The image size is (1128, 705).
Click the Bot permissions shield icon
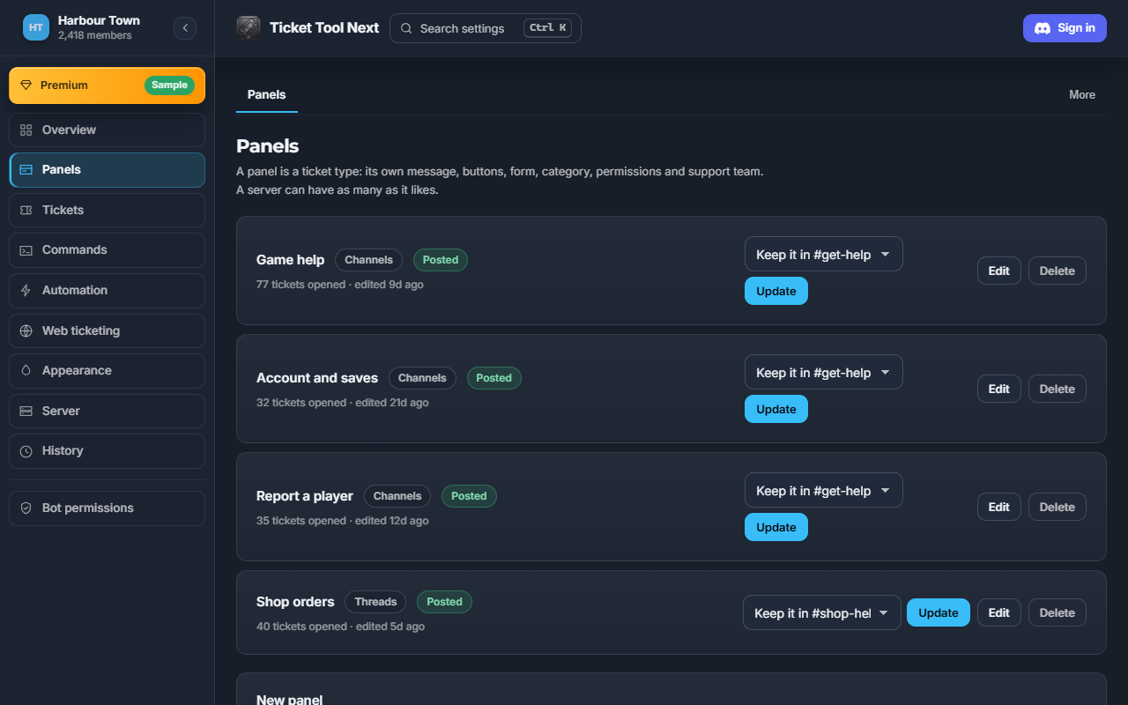point(26,508)
